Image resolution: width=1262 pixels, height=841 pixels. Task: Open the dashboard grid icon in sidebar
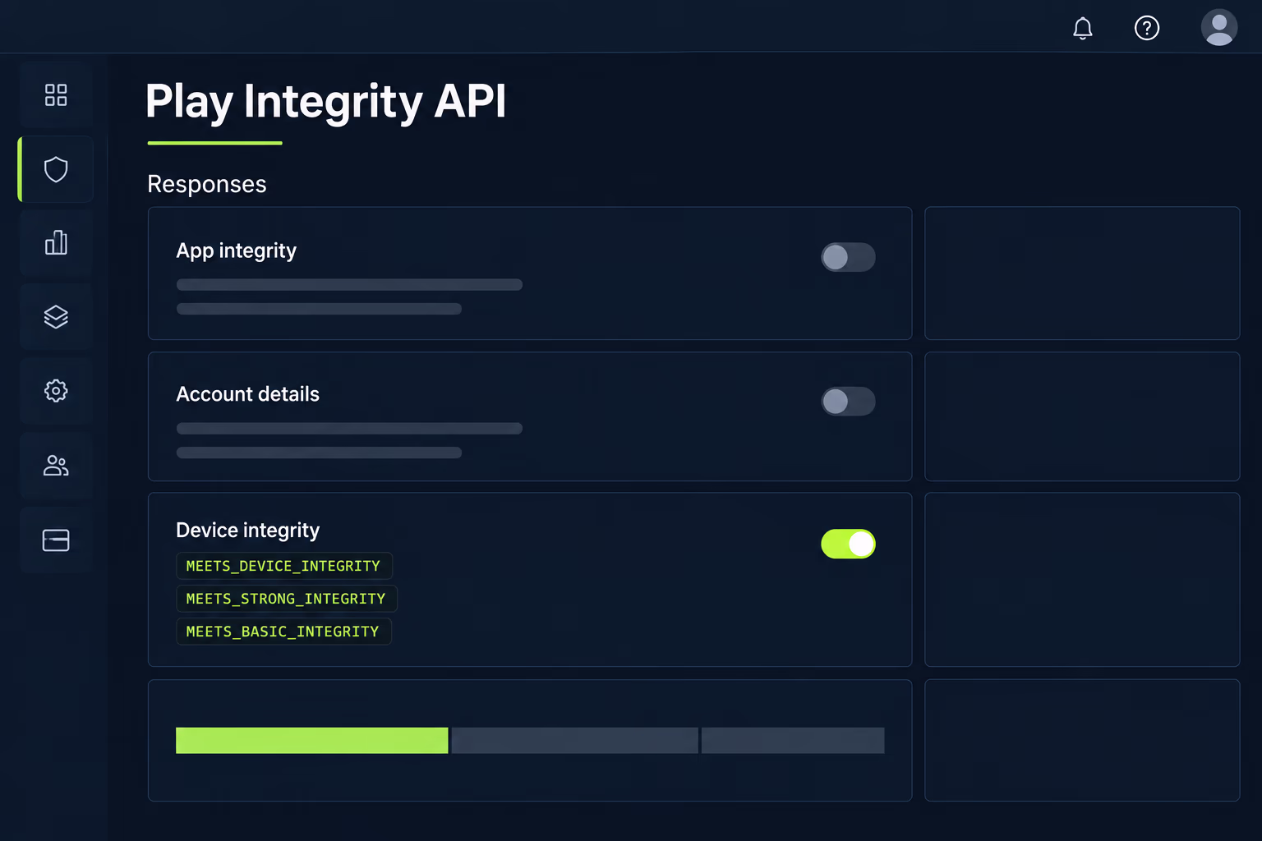tap(56, 95)
